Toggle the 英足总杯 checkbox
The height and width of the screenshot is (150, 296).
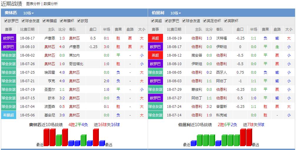pyautogui.click(x=204, y=21)
